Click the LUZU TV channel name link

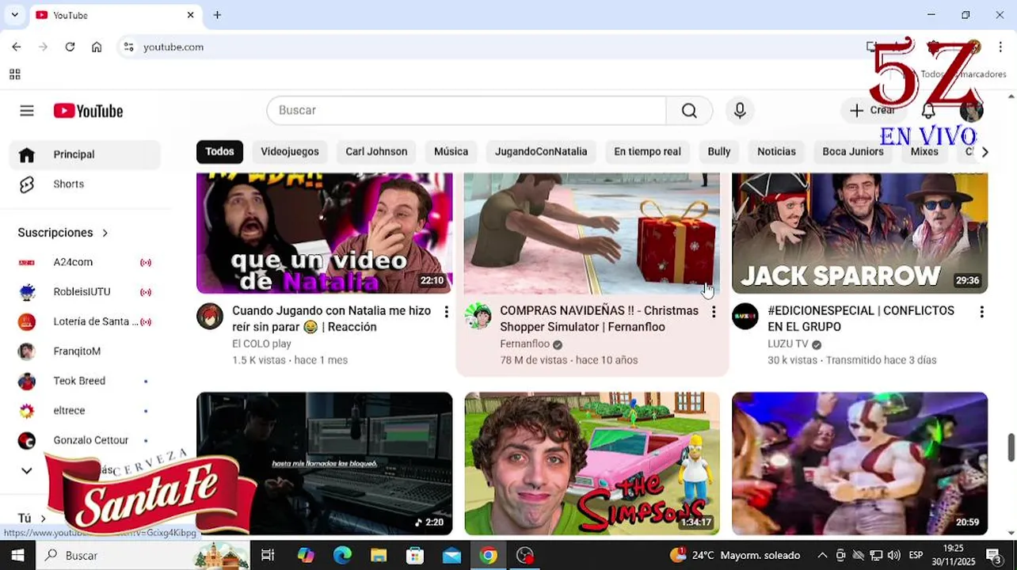(x=788, y=344)
